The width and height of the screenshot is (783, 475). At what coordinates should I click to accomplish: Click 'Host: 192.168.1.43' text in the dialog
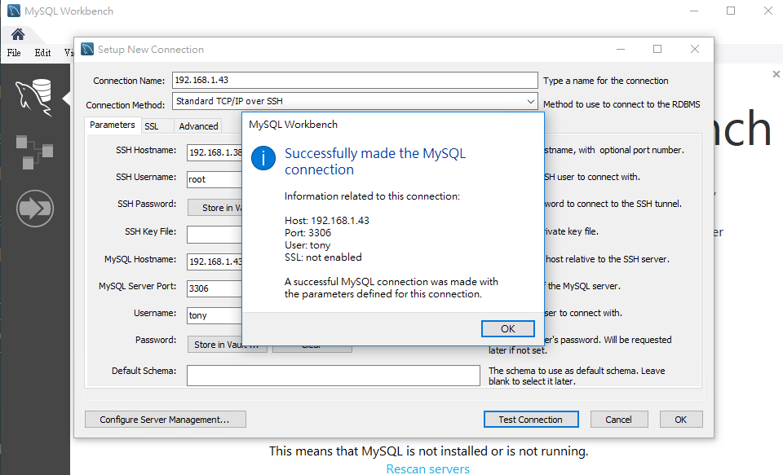point(327,221)
